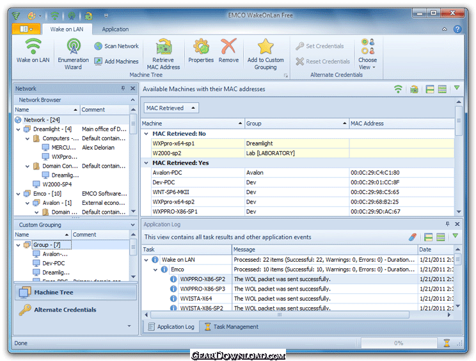Collapse the Network Browser section
Viewport: 476px width, 361px height.
pos(133,100)
